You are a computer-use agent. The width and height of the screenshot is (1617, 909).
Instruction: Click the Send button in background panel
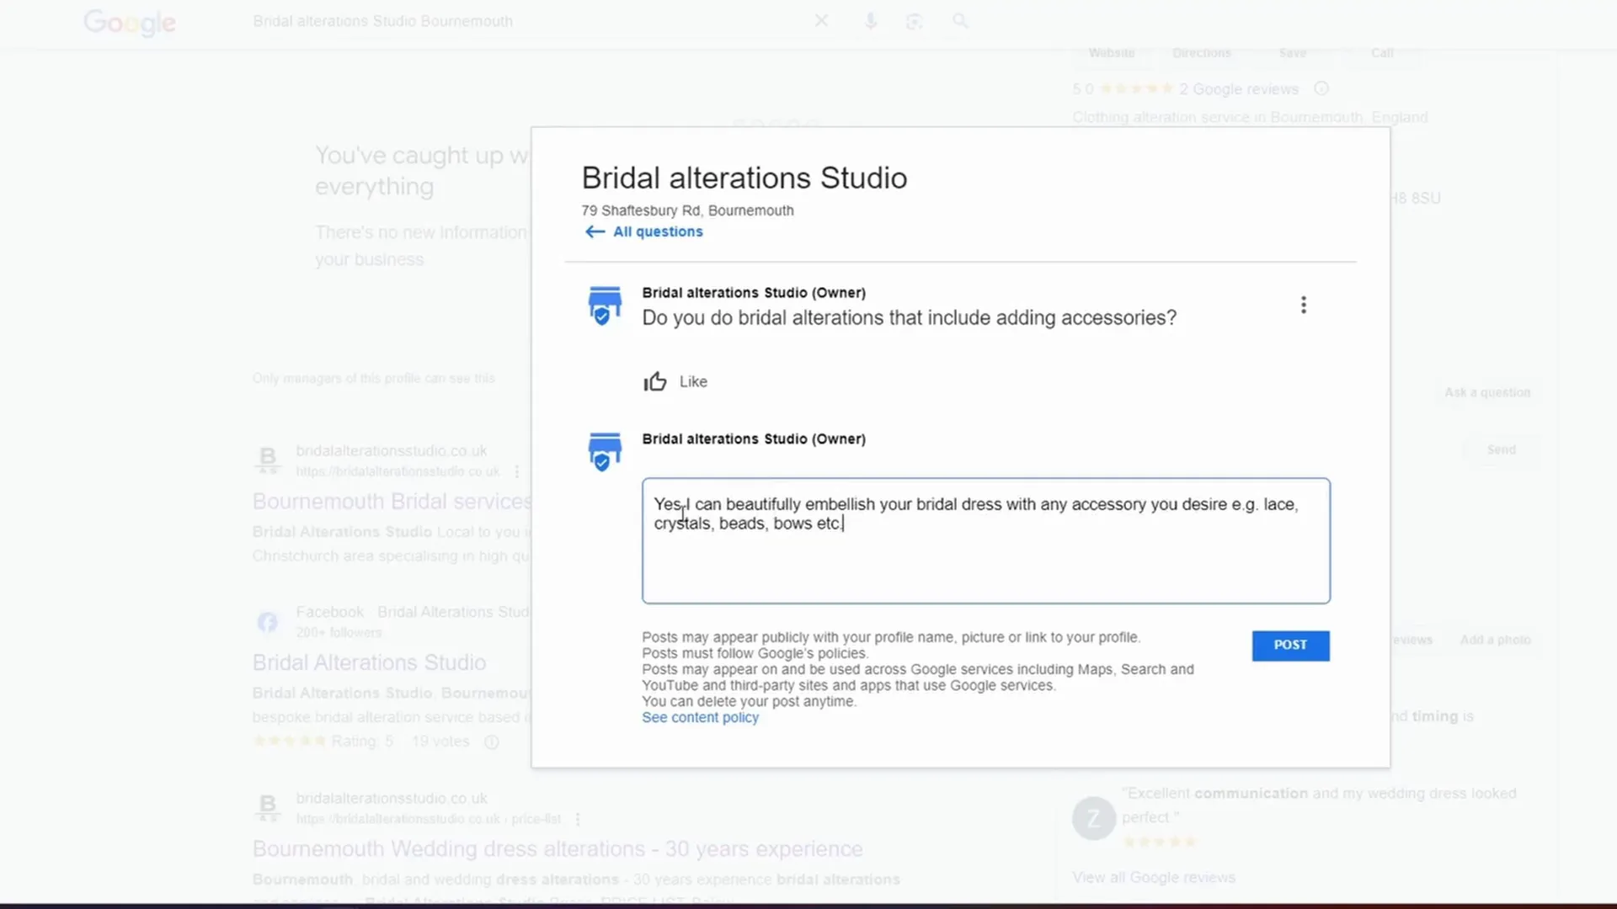1501,449
